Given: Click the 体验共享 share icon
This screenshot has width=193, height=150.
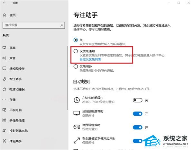Looking at the screenshot, I should point(4,141).
